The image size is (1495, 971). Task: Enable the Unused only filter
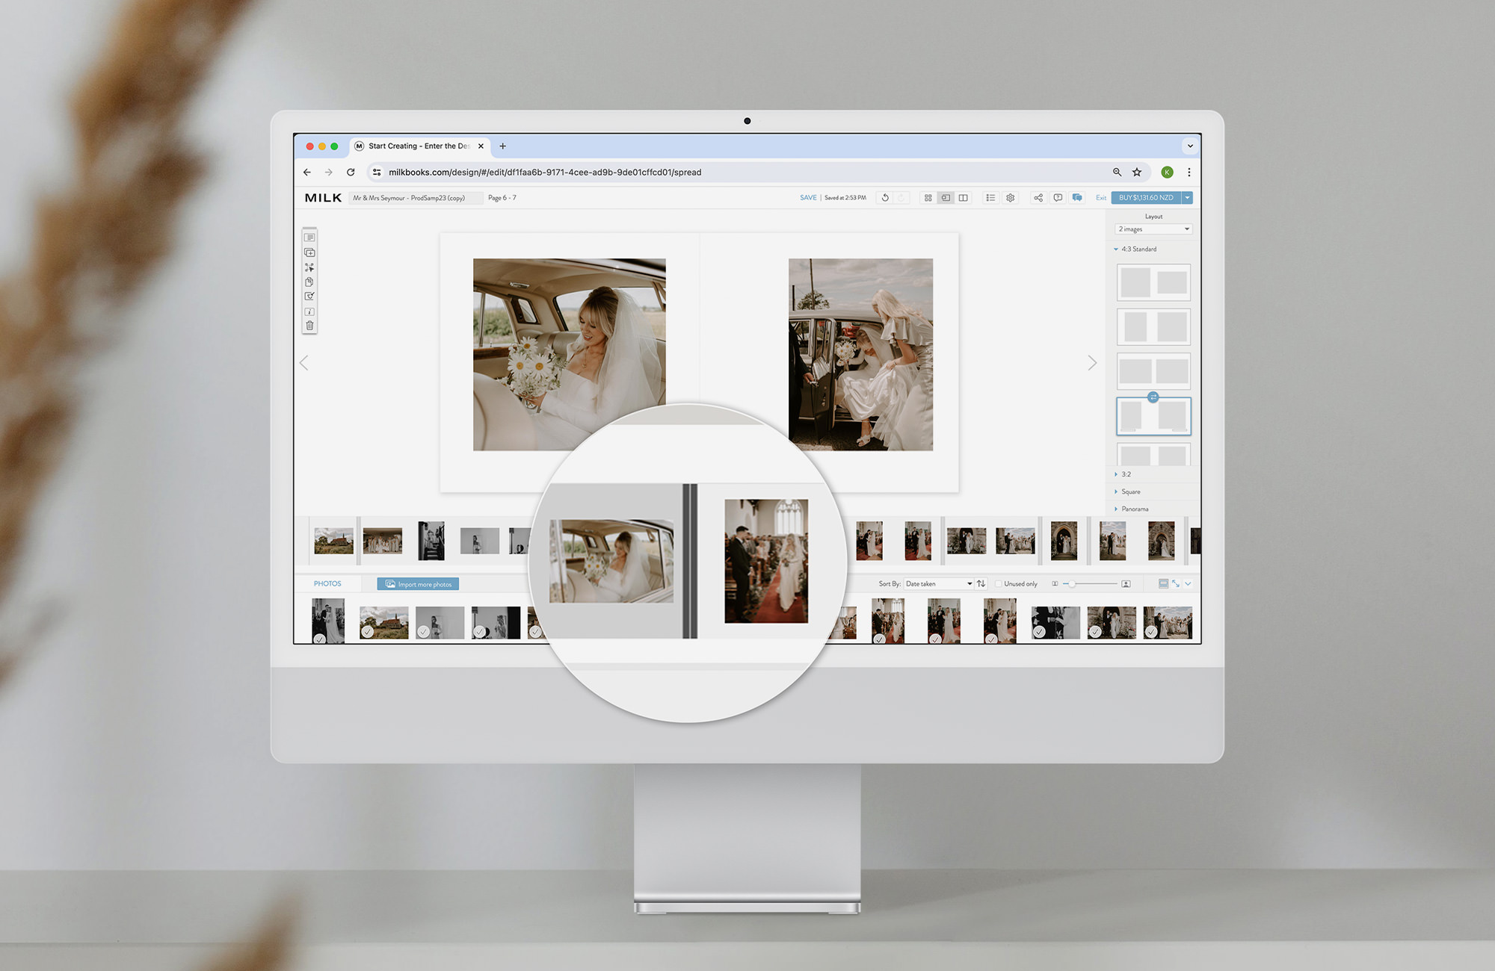coord(999,583)
